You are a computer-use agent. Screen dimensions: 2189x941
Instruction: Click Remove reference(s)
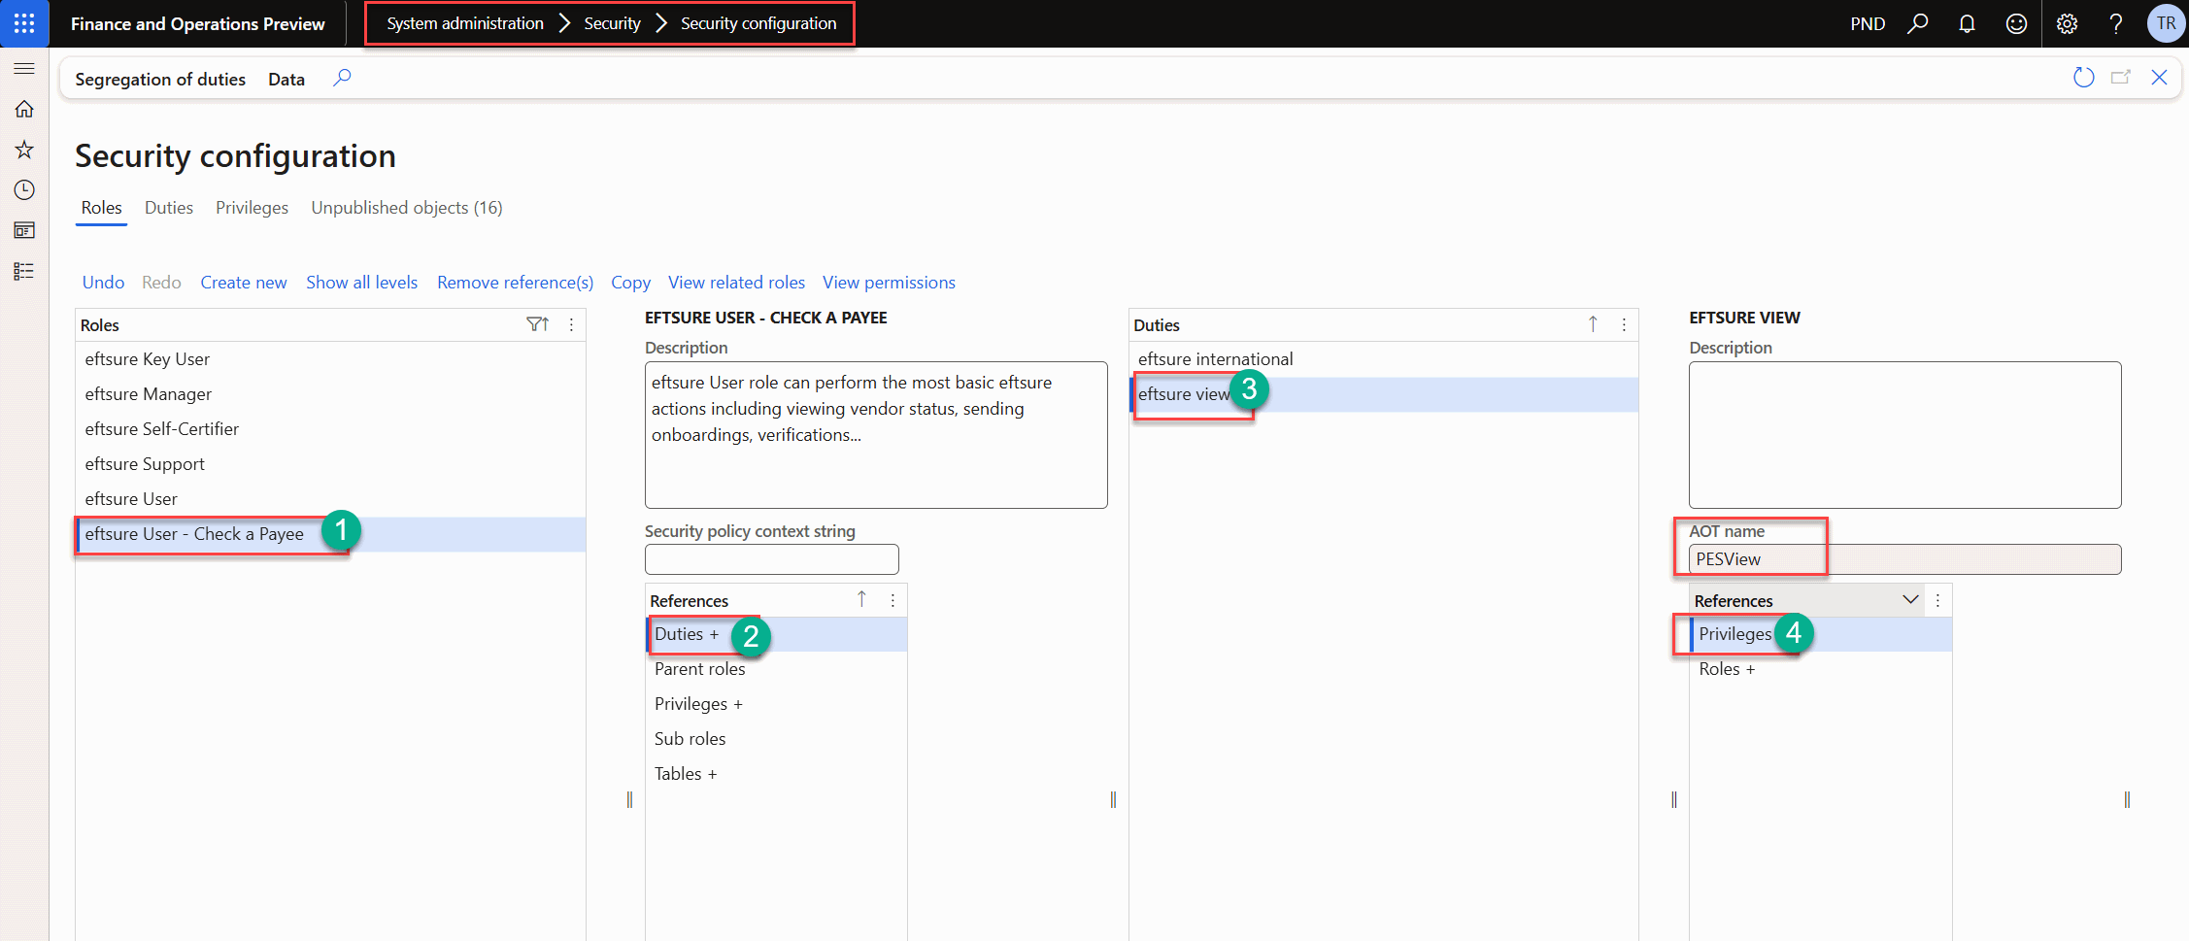point(515,283)
